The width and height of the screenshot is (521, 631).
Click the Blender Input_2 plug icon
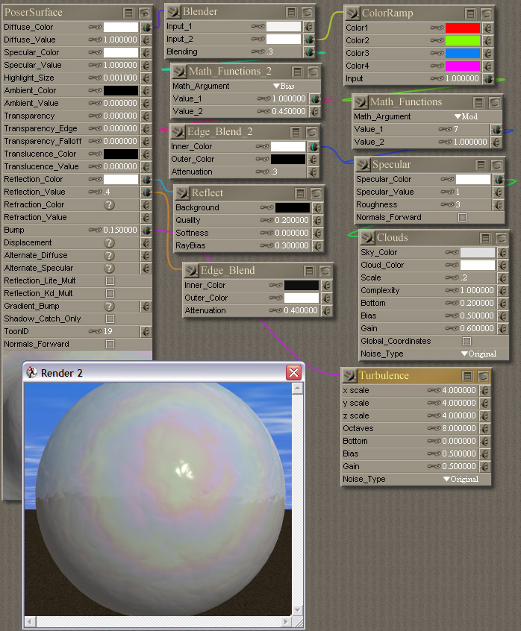click(x=309, y=40)
